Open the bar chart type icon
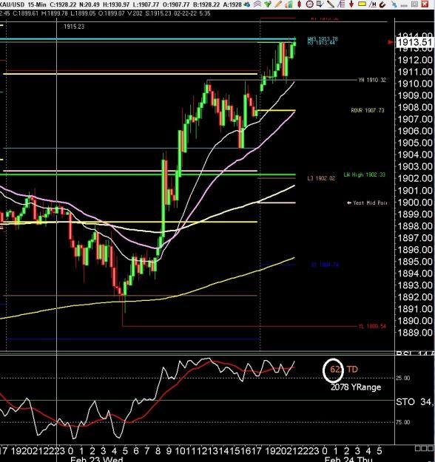Image resolution: width=435 pixels, height=462 pixels. point(289,4)
